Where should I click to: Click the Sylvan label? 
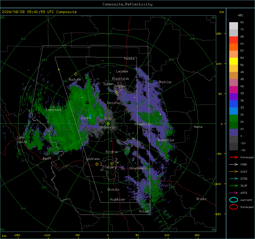pos(108,84)
